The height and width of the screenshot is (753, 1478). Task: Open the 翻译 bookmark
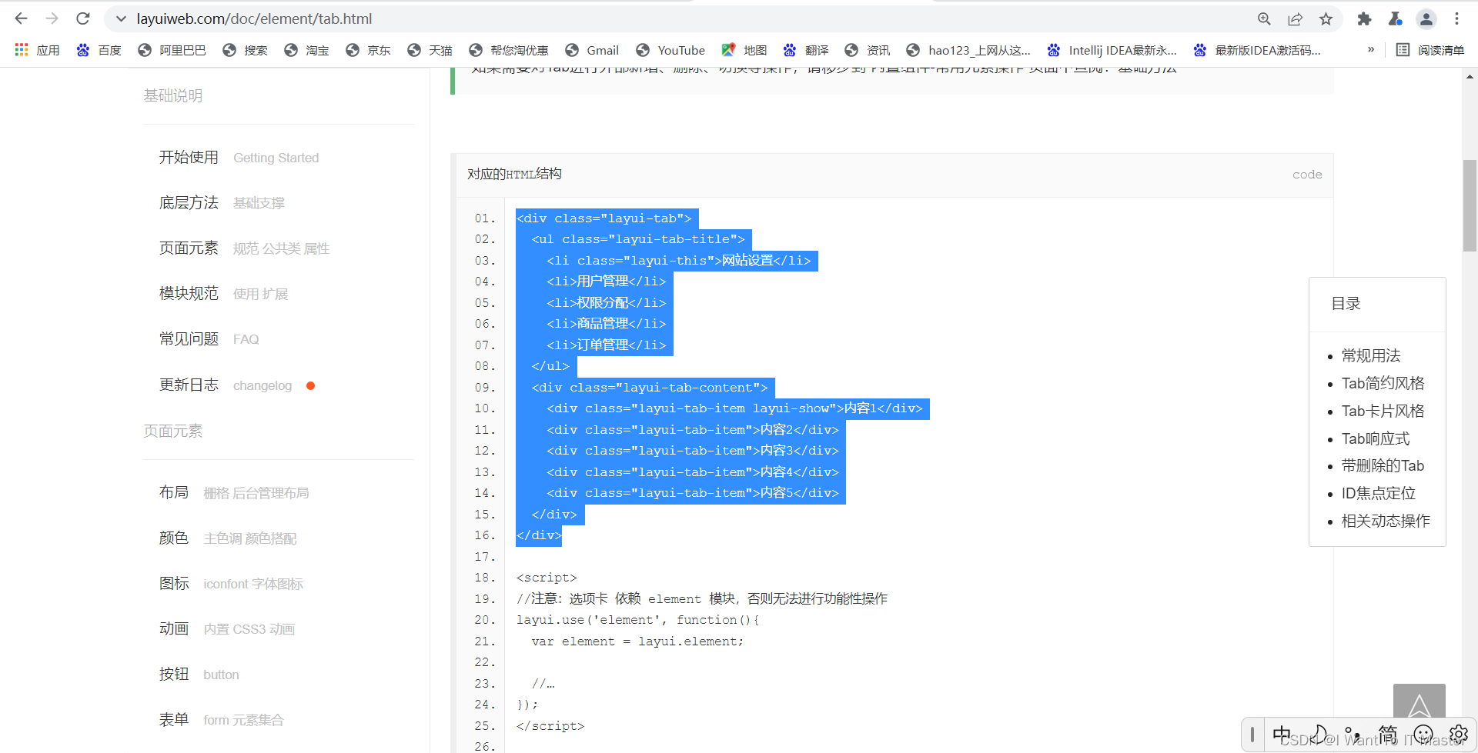(805, 50)
